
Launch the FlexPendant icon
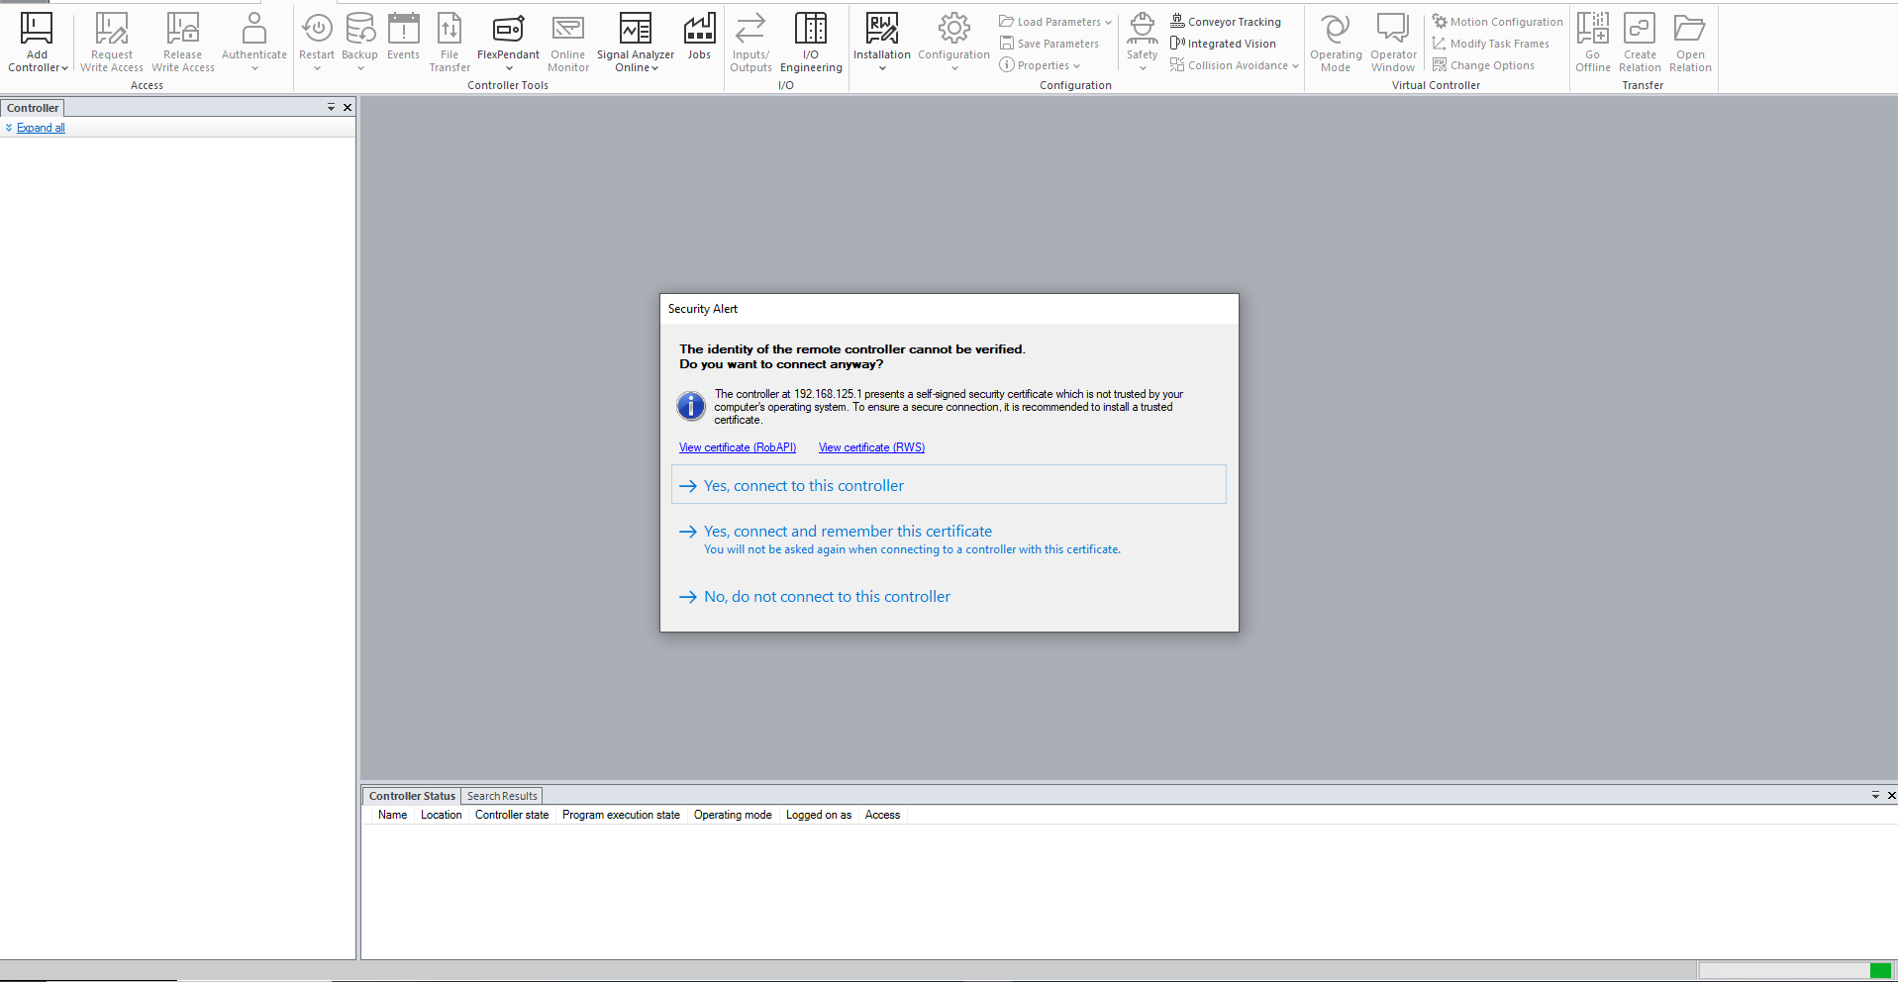pos(508,29)
